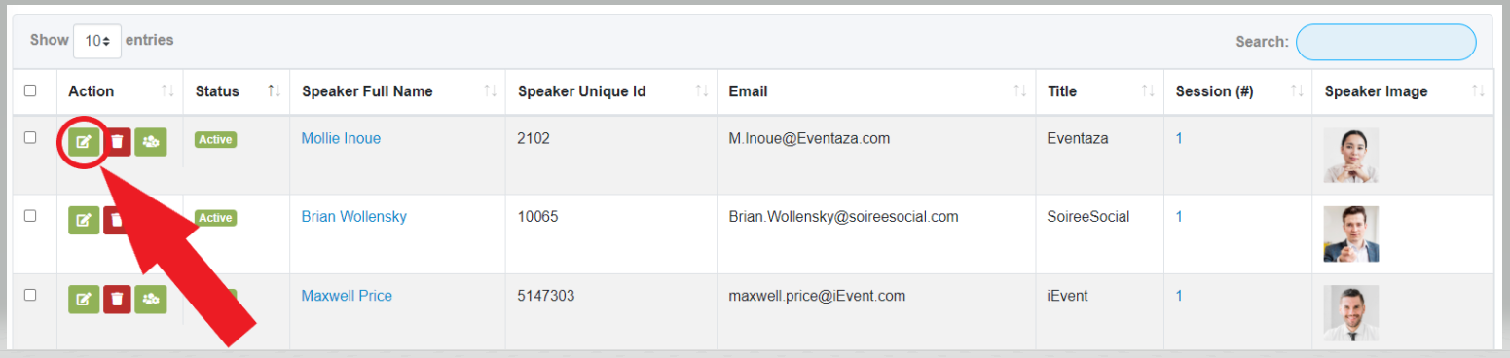Sort table by Email column header
Image resolution: width=1510 pixels, height=358 pixels.
click(x=748, y=91)
